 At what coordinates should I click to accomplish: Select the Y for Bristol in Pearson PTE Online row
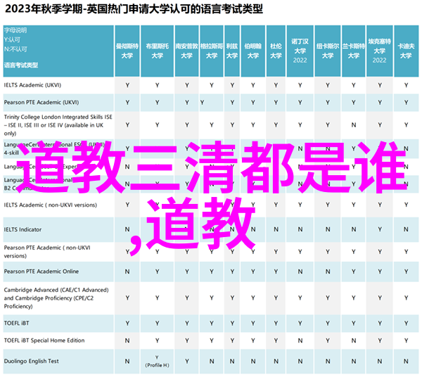[x=157, y=271]
